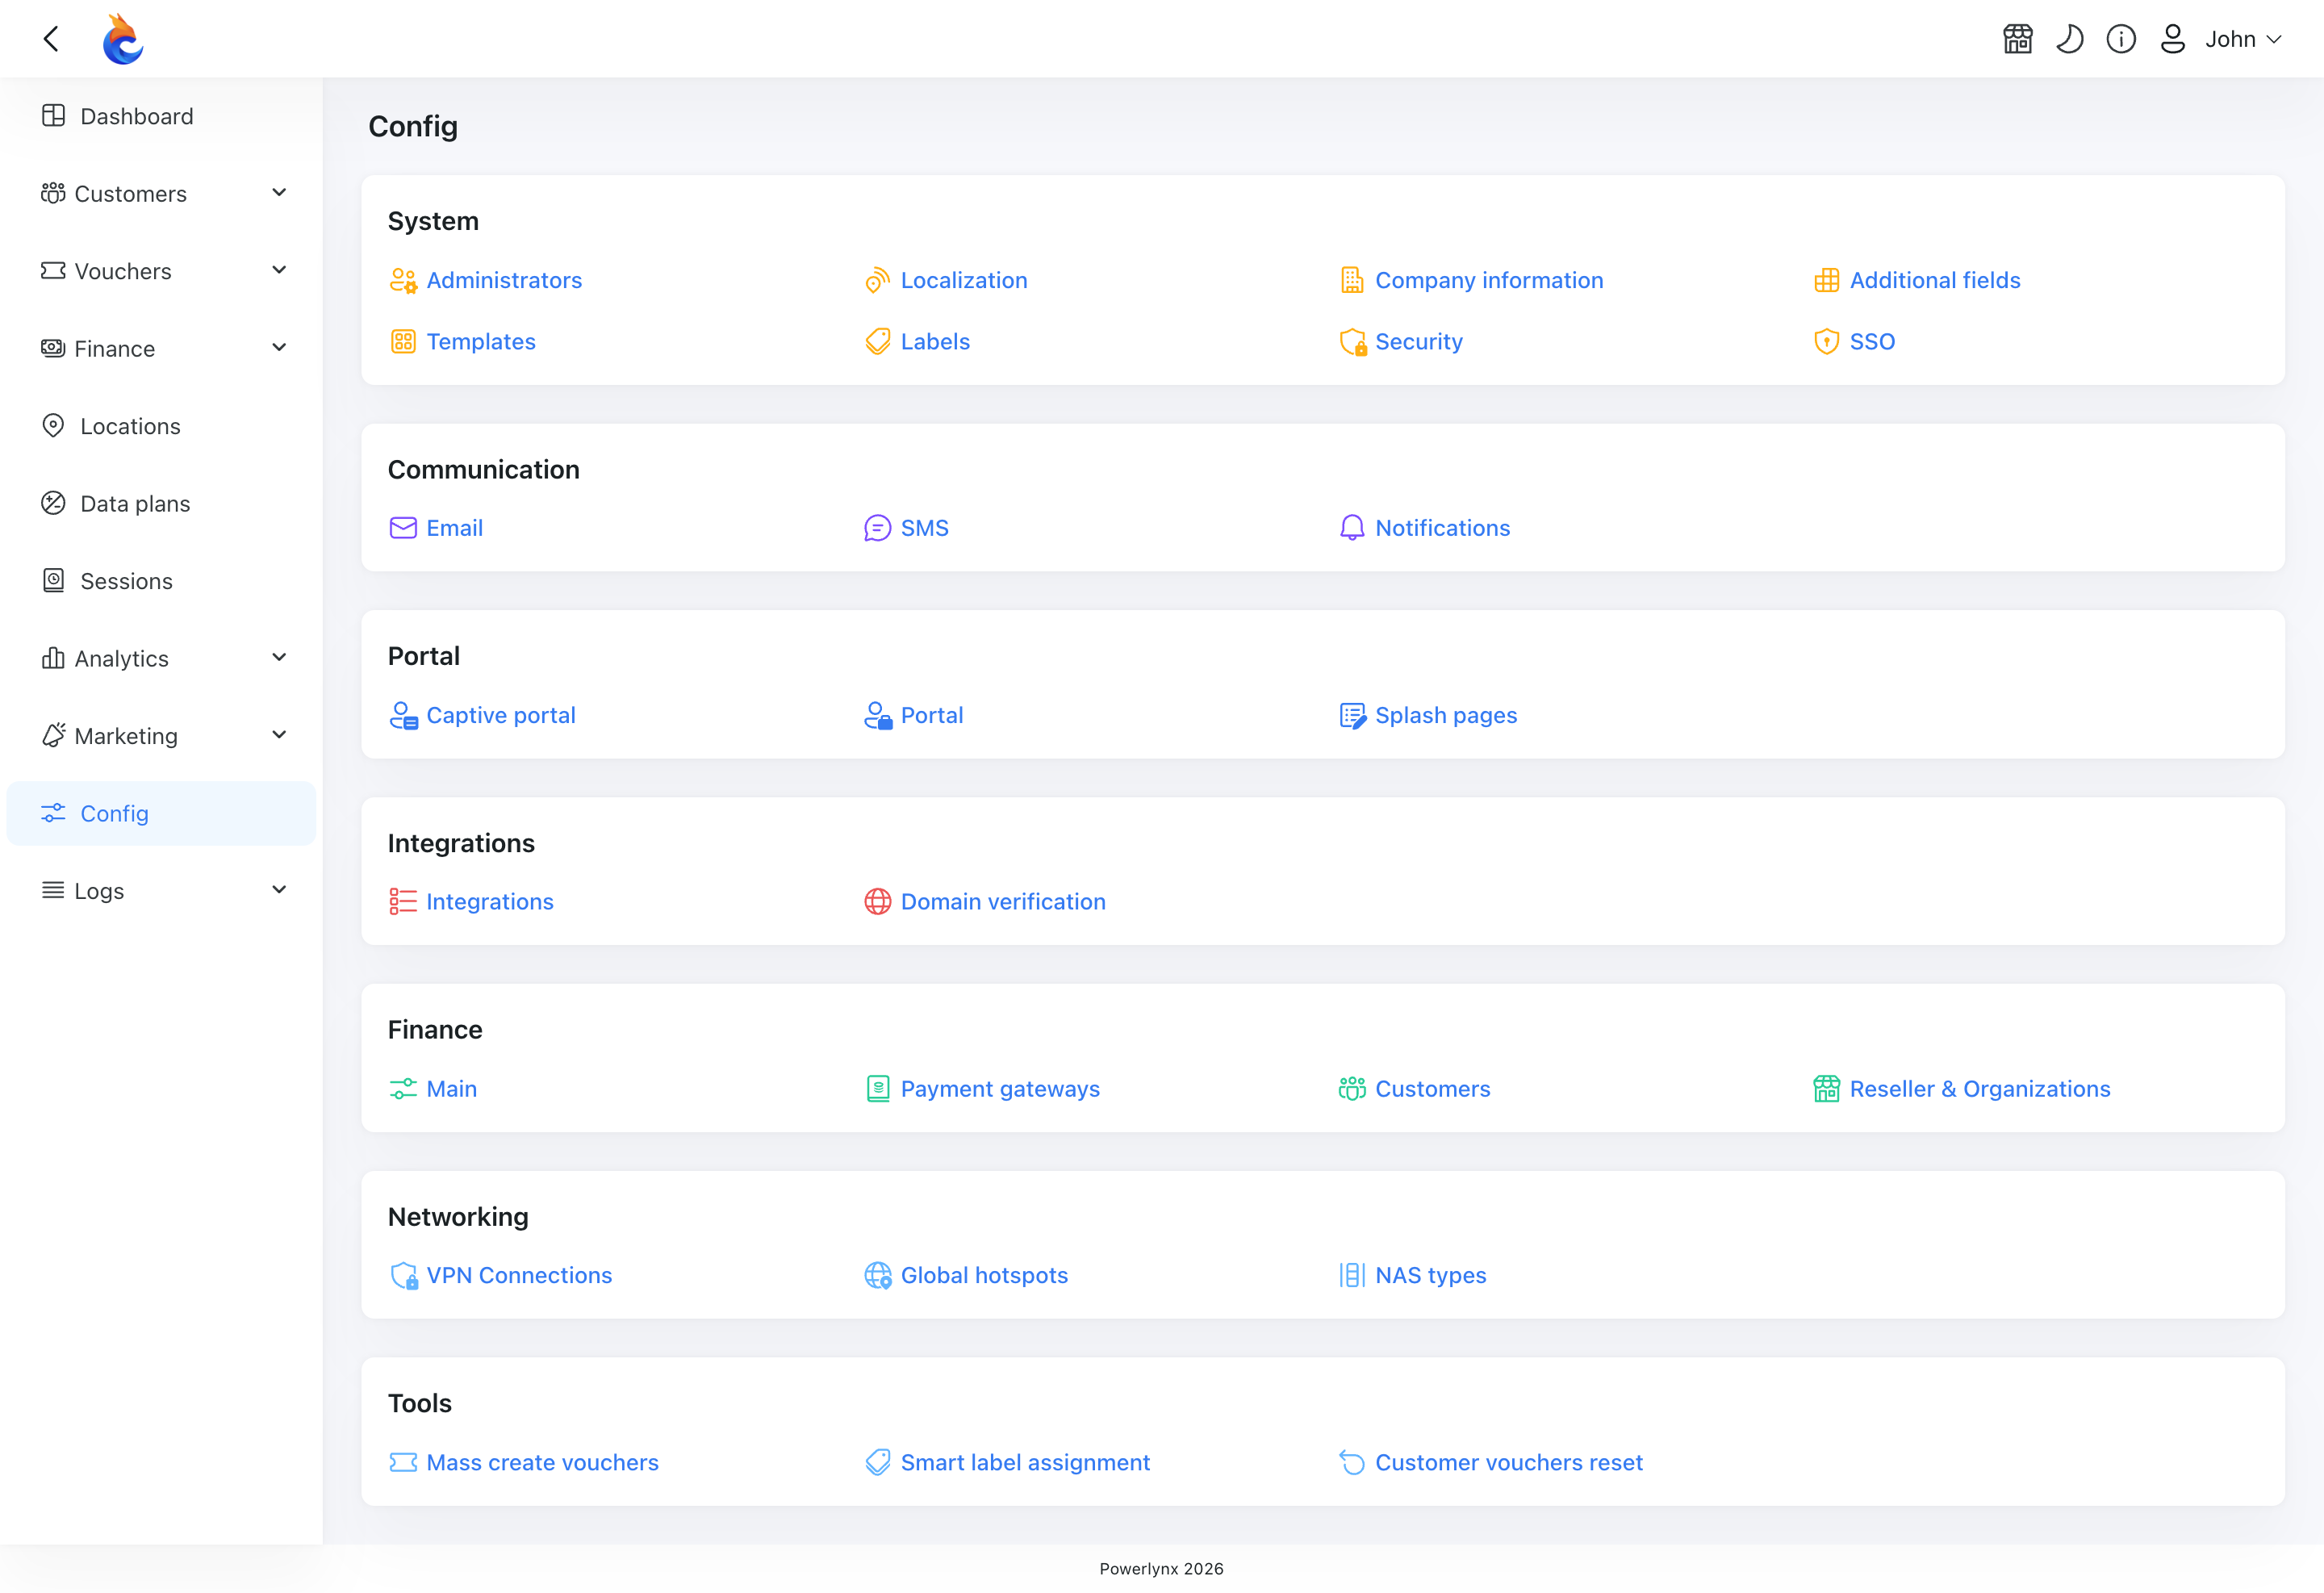Click the NAS types icon

[x=1352, y=1275]
